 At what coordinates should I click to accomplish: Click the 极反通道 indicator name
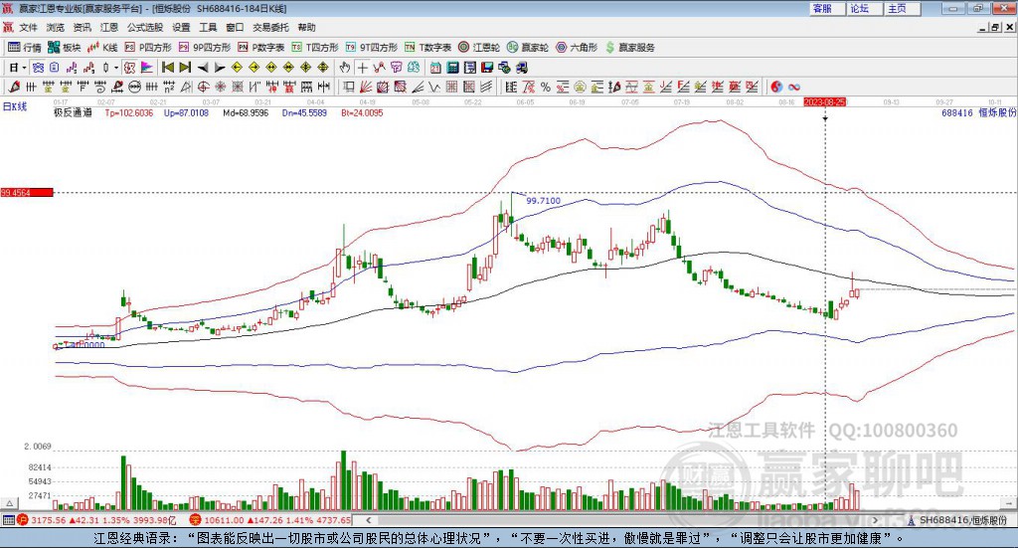click(73, 113)
